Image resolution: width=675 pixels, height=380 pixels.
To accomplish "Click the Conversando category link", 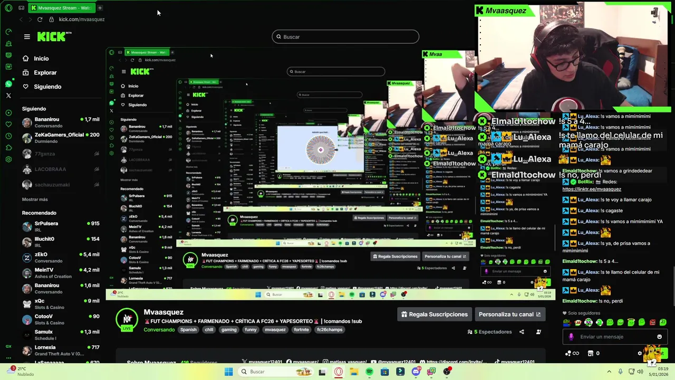I will 159,330.
